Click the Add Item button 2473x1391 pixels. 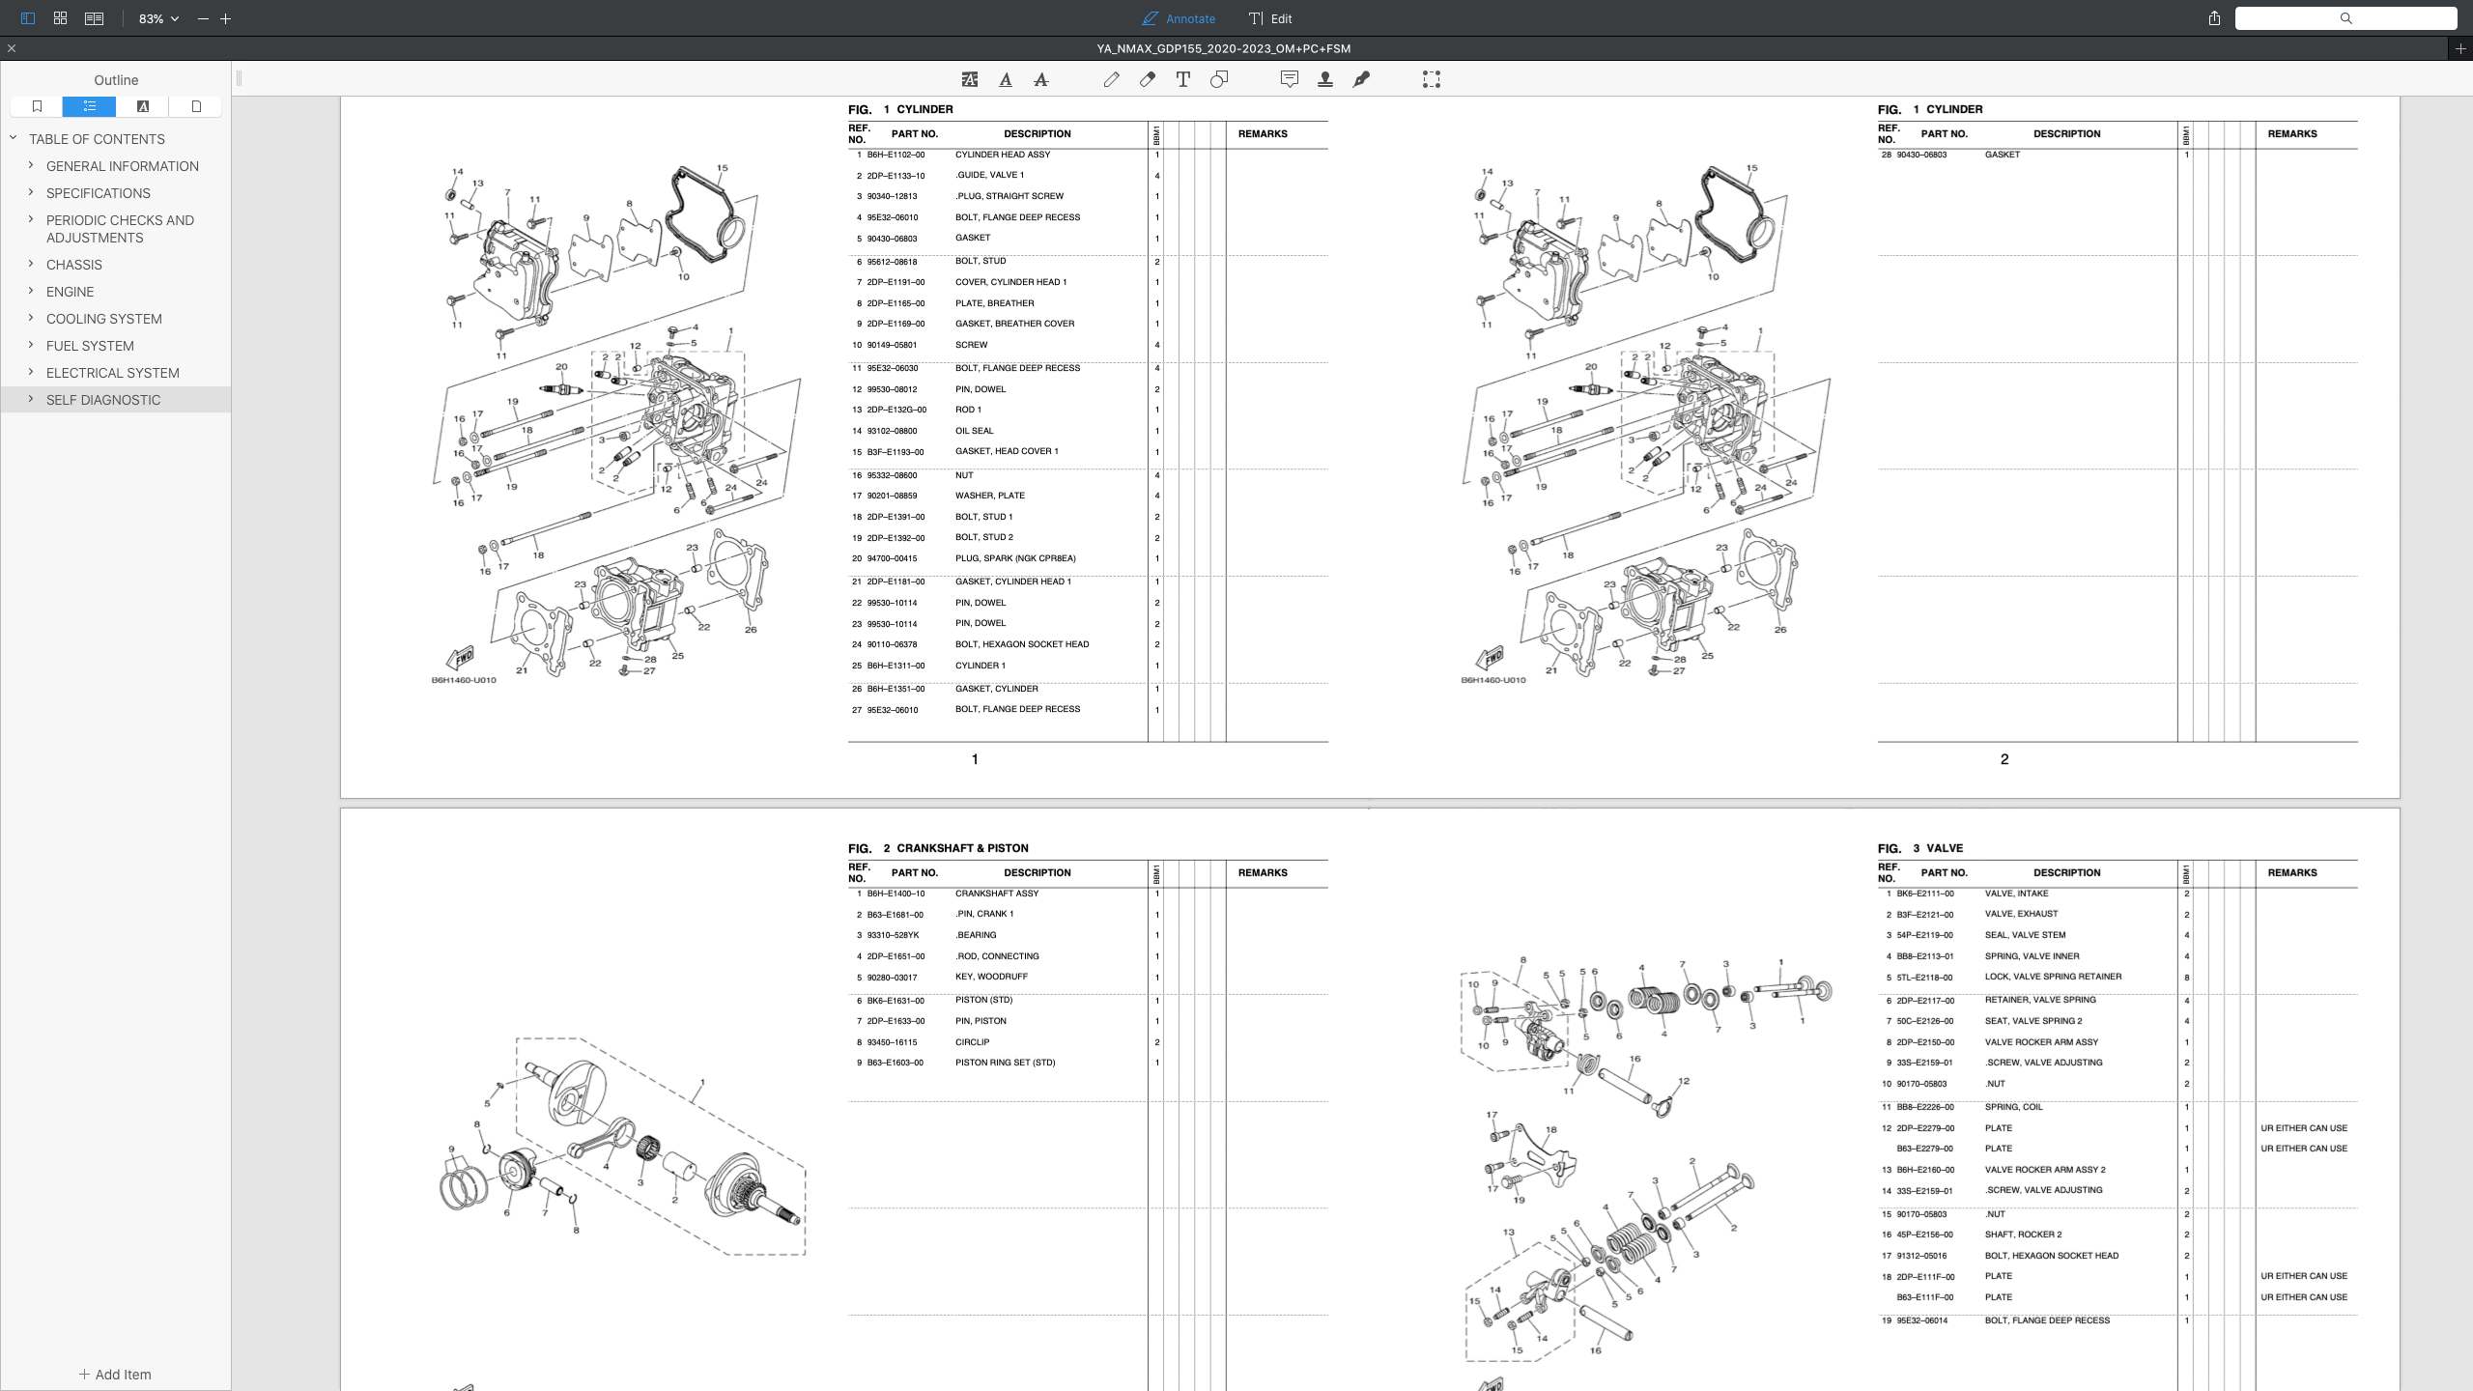pyautogui.click(x=115, y=1374)
